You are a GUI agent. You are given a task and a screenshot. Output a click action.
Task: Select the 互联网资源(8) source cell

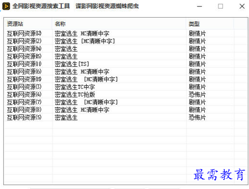[x=24, y=110]
